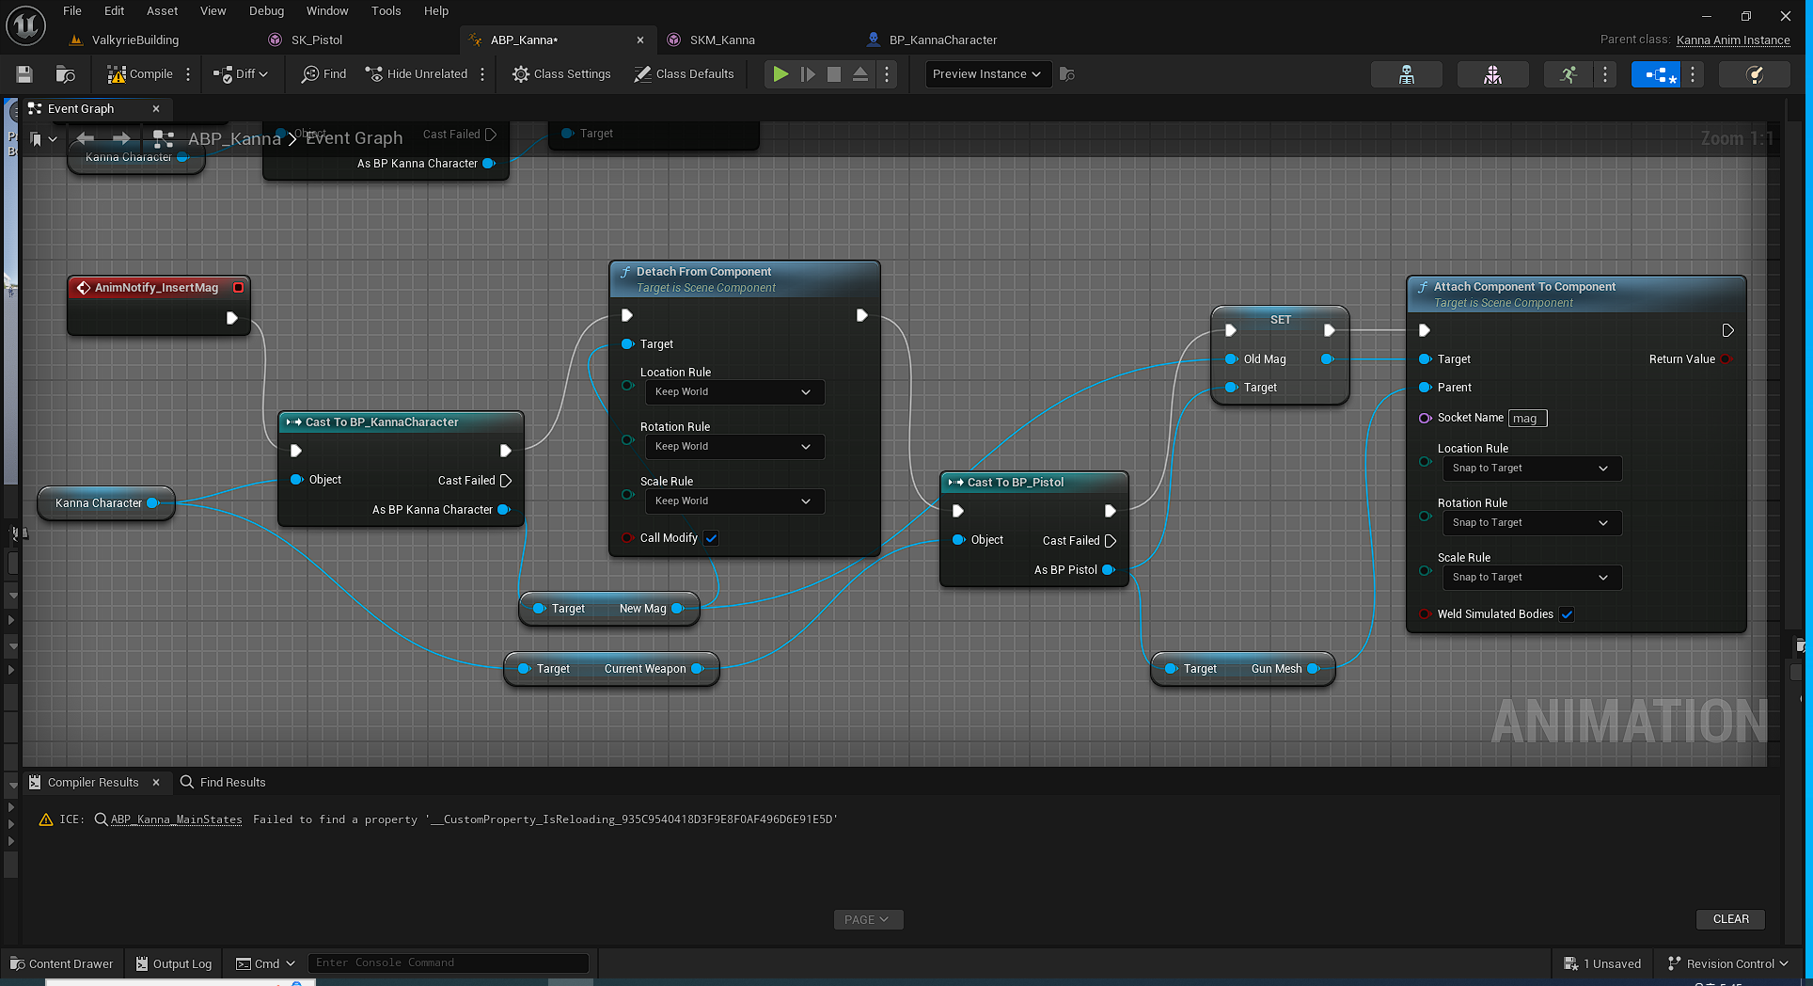Image resolution: width=1813 pixels, height=986 pixels.
Task: Open the Asset menu
Action: pos(162,11)
